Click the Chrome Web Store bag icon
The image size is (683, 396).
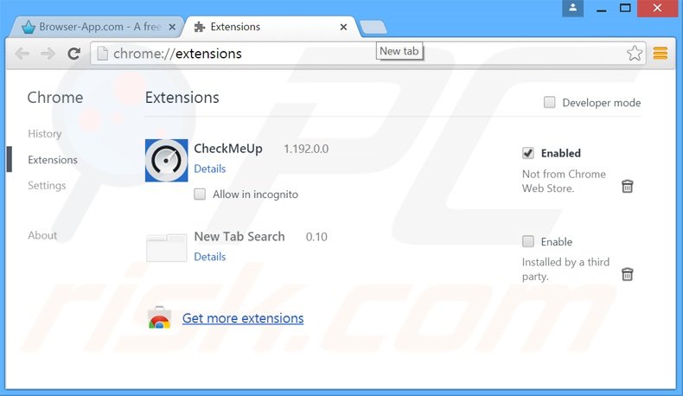[159, 317]
